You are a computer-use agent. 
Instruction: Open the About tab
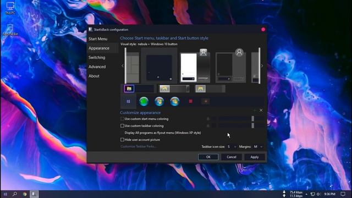[94, 76]
